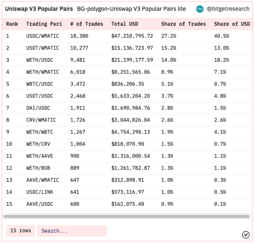This screenshot has height=243, width=255.
Task: Open the @bitgetresearch profile link
Action: point(228,9)
